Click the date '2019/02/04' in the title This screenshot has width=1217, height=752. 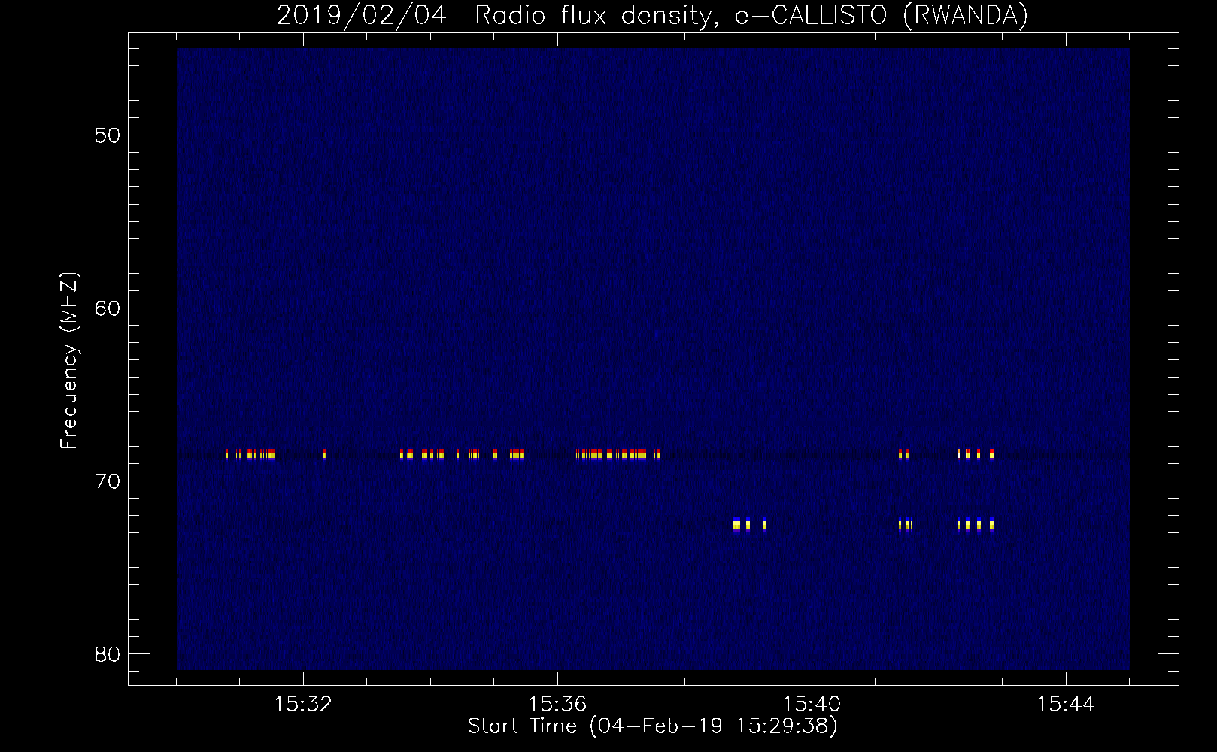361,15
